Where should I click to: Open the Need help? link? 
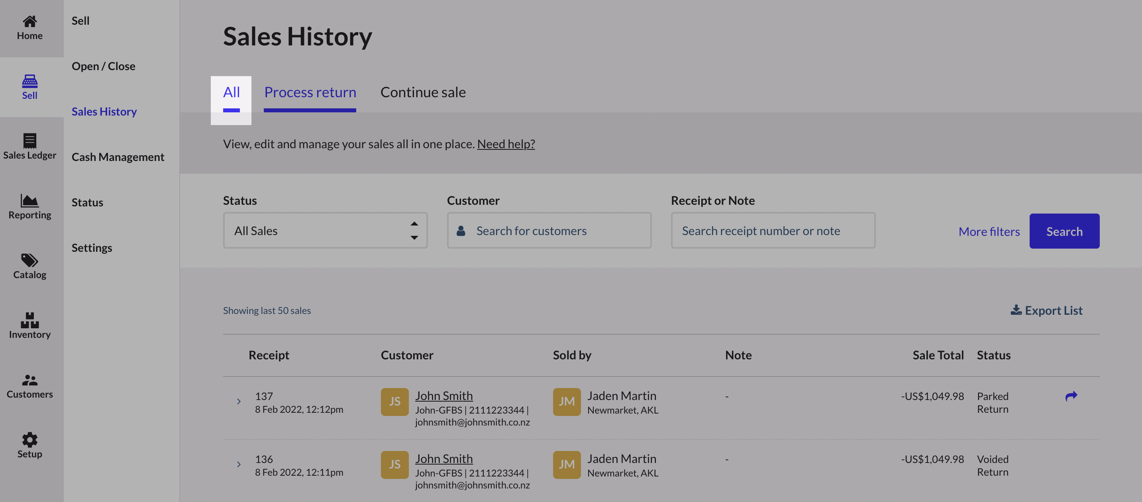506,144
